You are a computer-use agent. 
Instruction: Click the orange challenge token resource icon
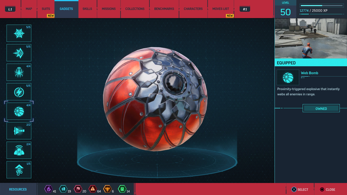click(107, 189)
